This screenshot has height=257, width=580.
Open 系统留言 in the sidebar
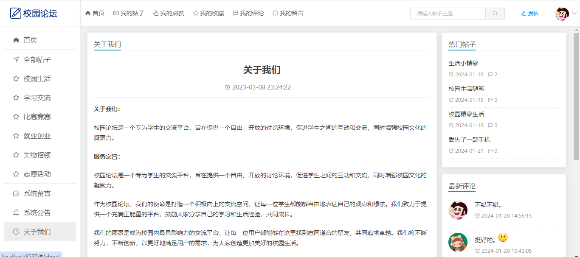40,193
